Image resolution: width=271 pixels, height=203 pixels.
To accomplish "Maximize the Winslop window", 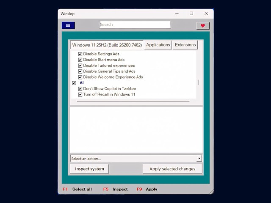I will [x=191, y=14].
